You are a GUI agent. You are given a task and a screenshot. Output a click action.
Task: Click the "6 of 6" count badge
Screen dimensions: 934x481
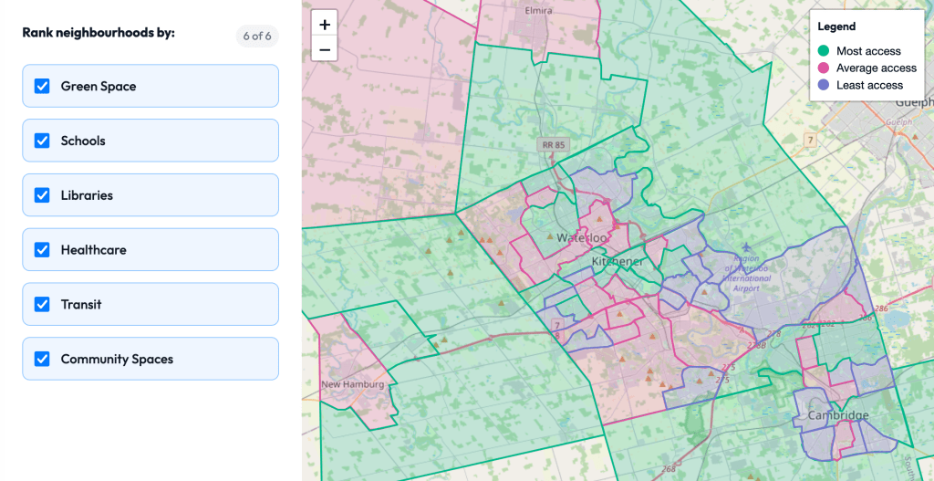coord(257,37)
